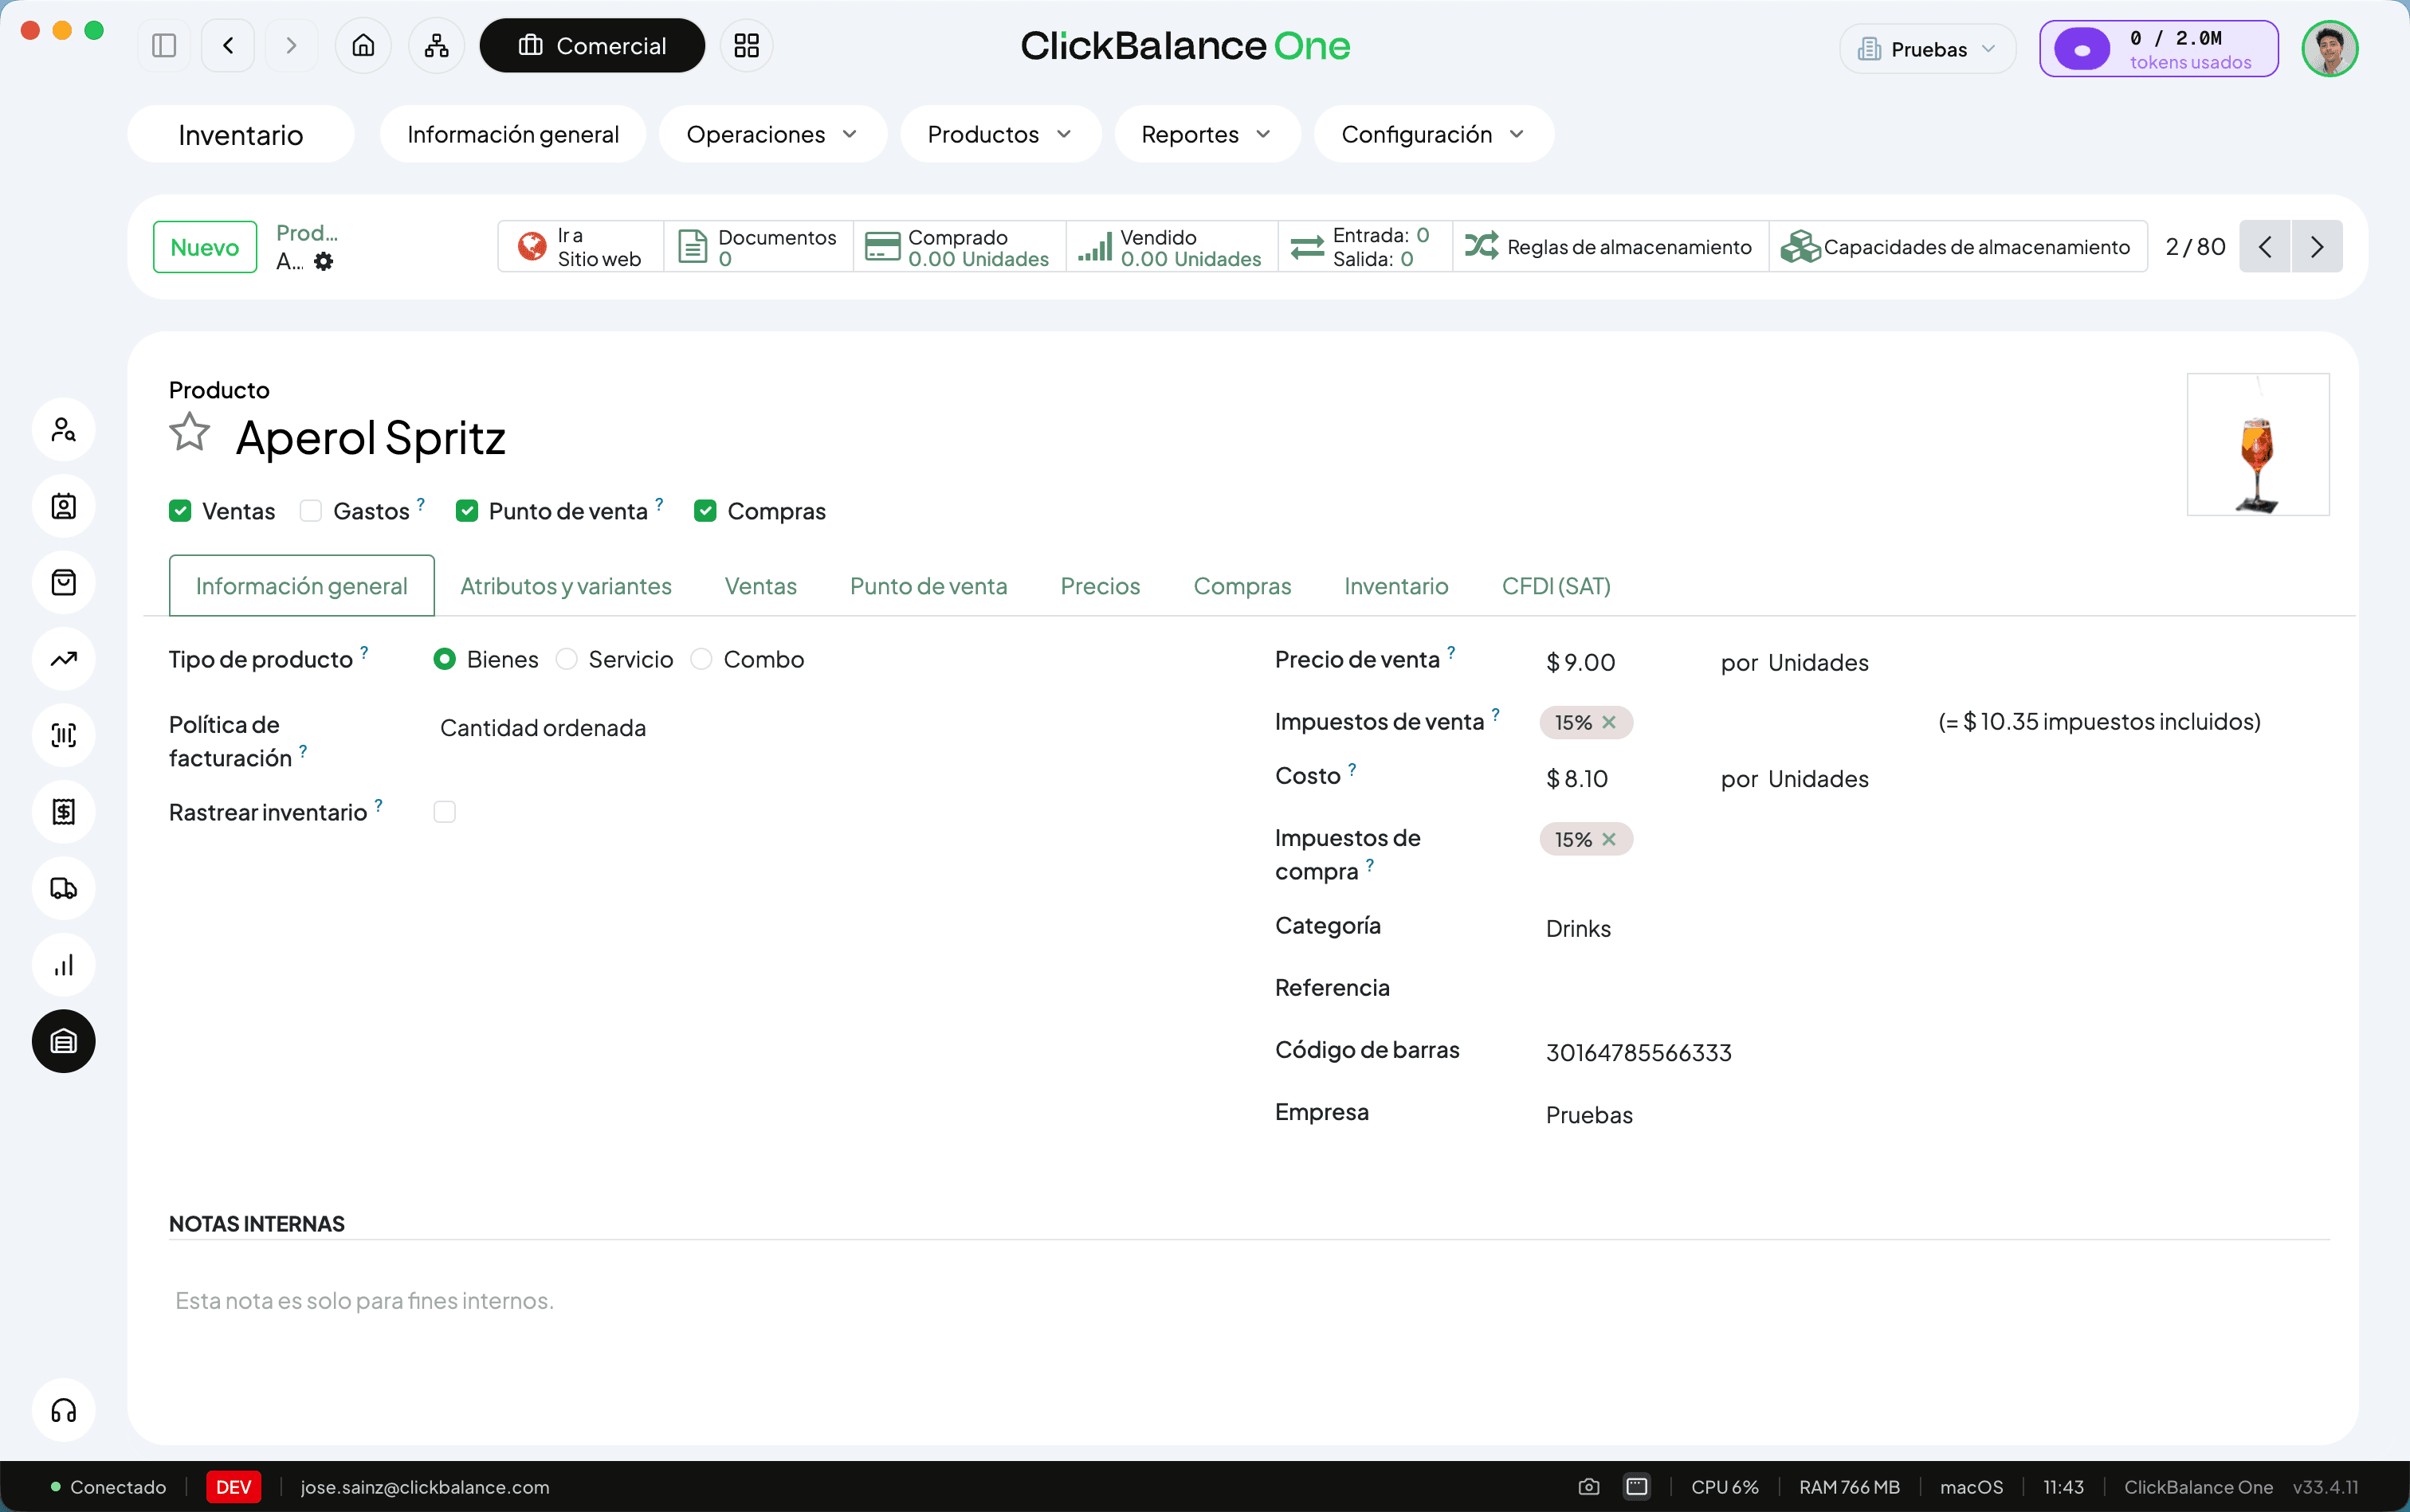Open the user profile avatar

(2330, 48)
